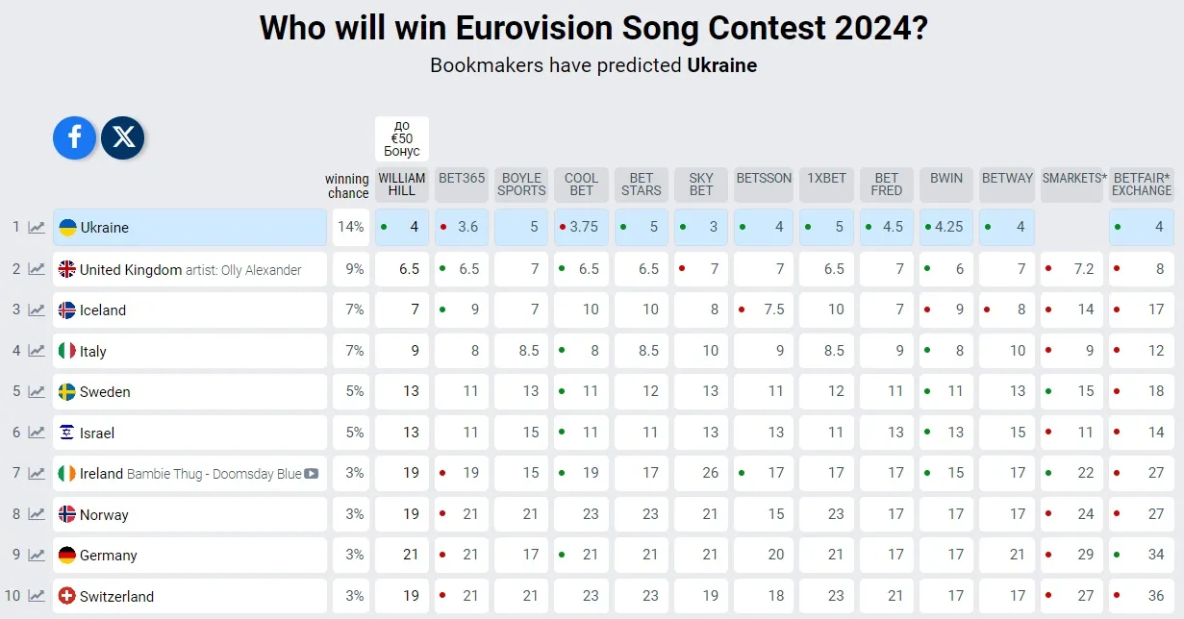1184x619 pixels.
Task: Open Germany's odds history chart icon
Action: (x=37, y=556)
